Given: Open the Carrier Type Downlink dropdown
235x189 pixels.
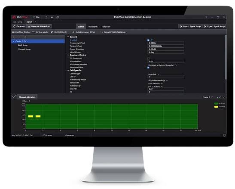Looking at the screenshot, I should click(x=154, y=74).
